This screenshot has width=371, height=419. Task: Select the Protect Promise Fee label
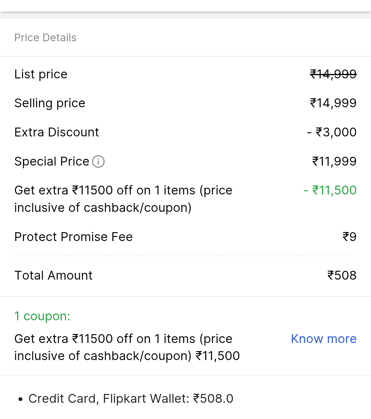(74, 237)
